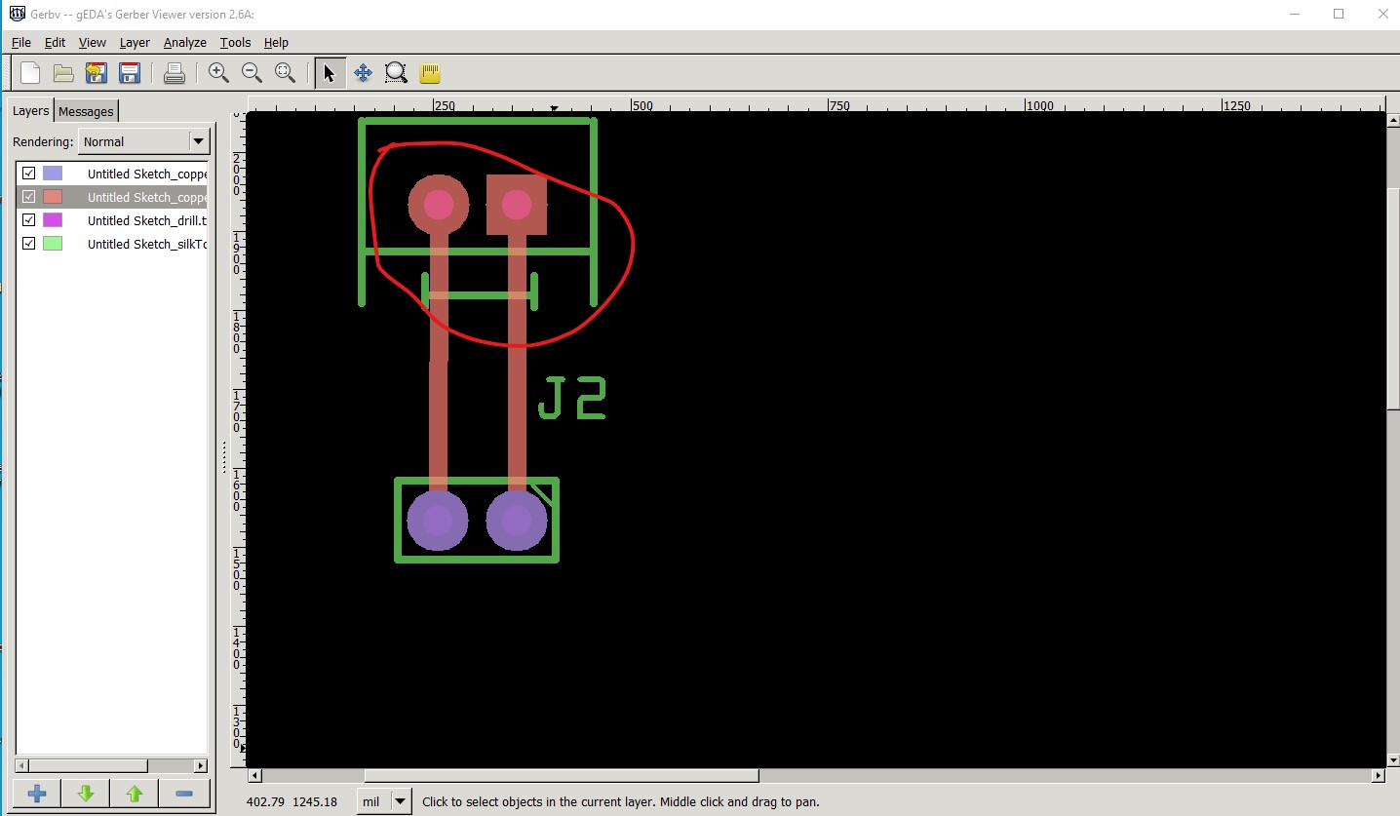Click the Zoom to fit icon
The width and height of the screenshot is (1400, 816).
(x=285, y=73)
